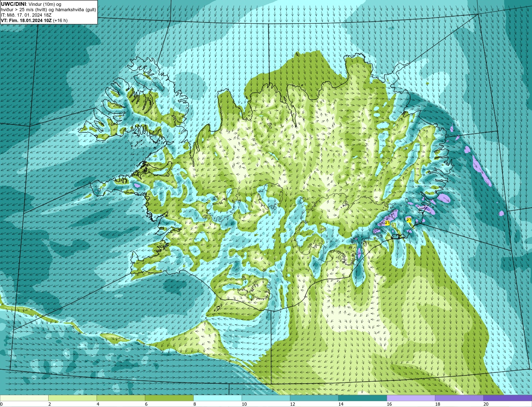Viewport: 532px width, 407px height.
Task: Select the legend scale number 12
Action: pyautogui.click(x=292, y=404)
